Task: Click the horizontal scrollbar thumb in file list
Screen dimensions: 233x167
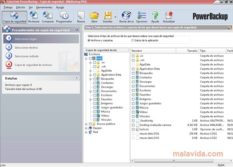Action: (x=174, y=161)
